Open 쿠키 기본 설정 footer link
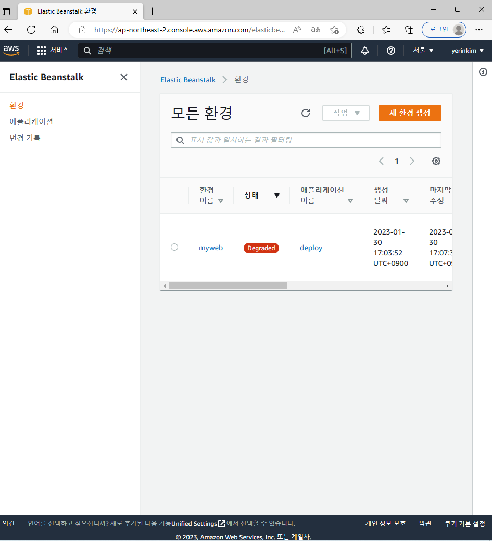 point(465,524)
